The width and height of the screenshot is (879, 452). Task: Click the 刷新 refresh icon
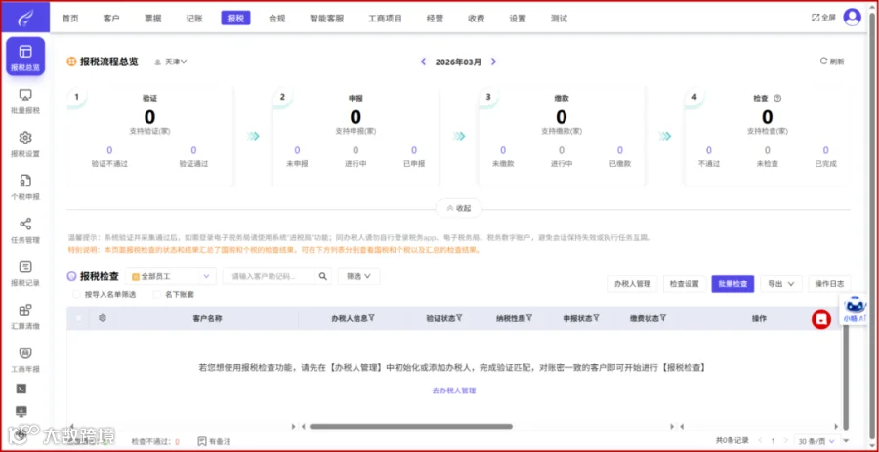(823, 62)
